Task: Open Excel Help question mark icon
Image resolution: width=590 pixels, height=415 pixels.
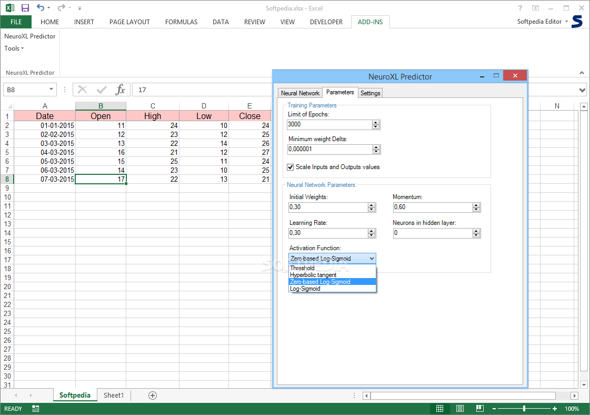Action: click(x=520, y=8)
